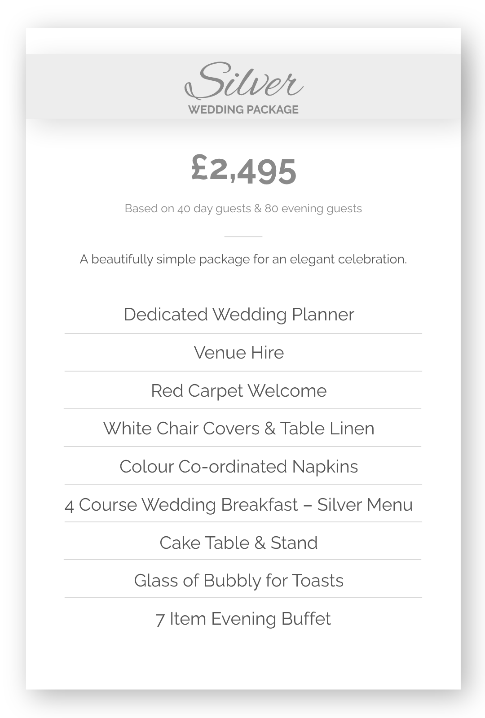This screenshot has height=718, width=485.
Task: Click the Silver Menu text
Action: pos(365,505)
